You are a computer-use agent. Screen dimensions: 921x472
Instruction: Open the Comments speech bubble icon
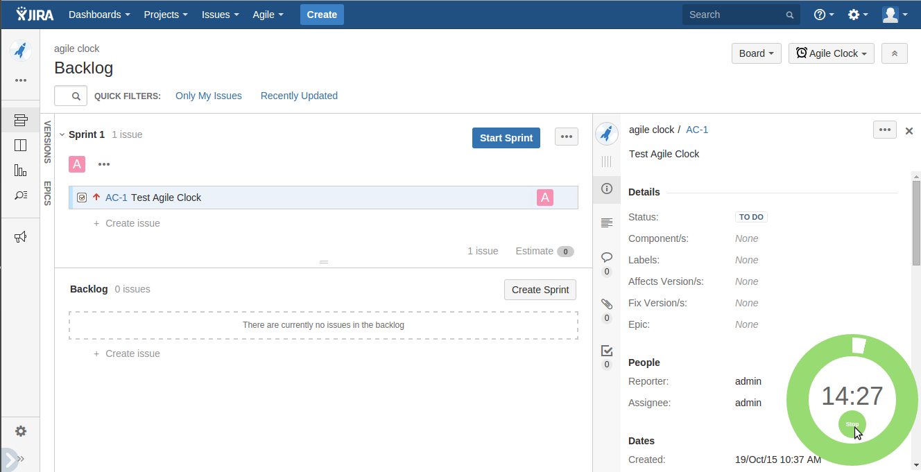tap(607, 256)
